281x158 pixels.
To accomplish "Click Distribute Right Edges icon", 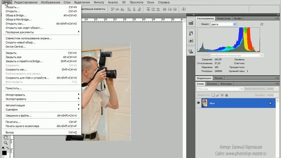I will (x=175, y=9).
